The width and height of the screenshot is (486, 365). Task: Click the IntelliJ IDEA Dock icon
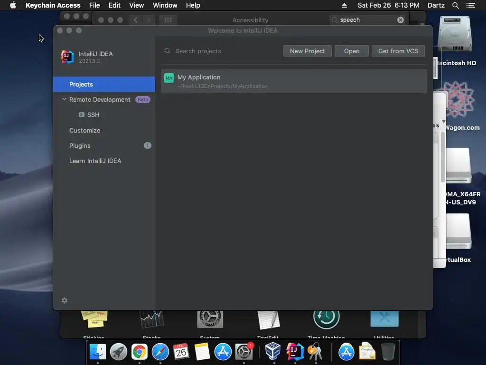coord(295,351)
